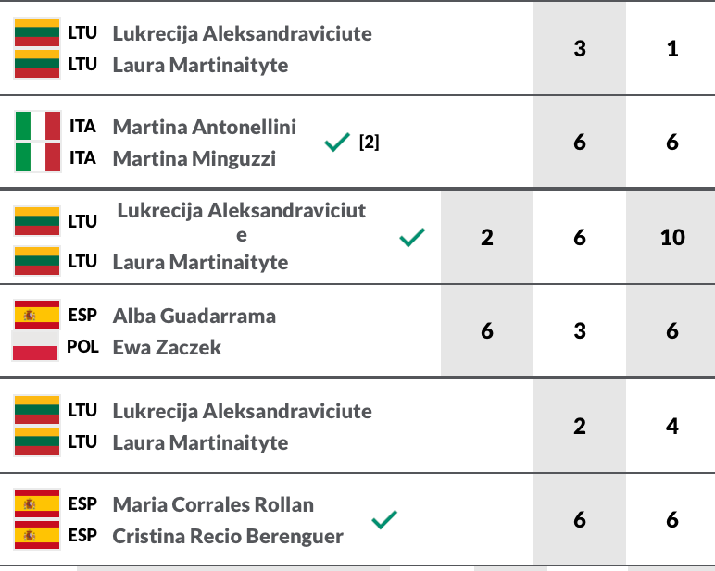
Task: Open Martina Minguzzi's player page
Action: [194, 158]
